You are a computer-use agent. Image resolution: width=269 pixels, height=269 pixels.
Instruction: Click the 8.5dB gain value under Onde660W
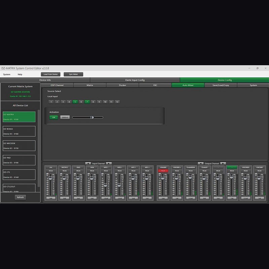pyautogui.click(x=191, y=198)
